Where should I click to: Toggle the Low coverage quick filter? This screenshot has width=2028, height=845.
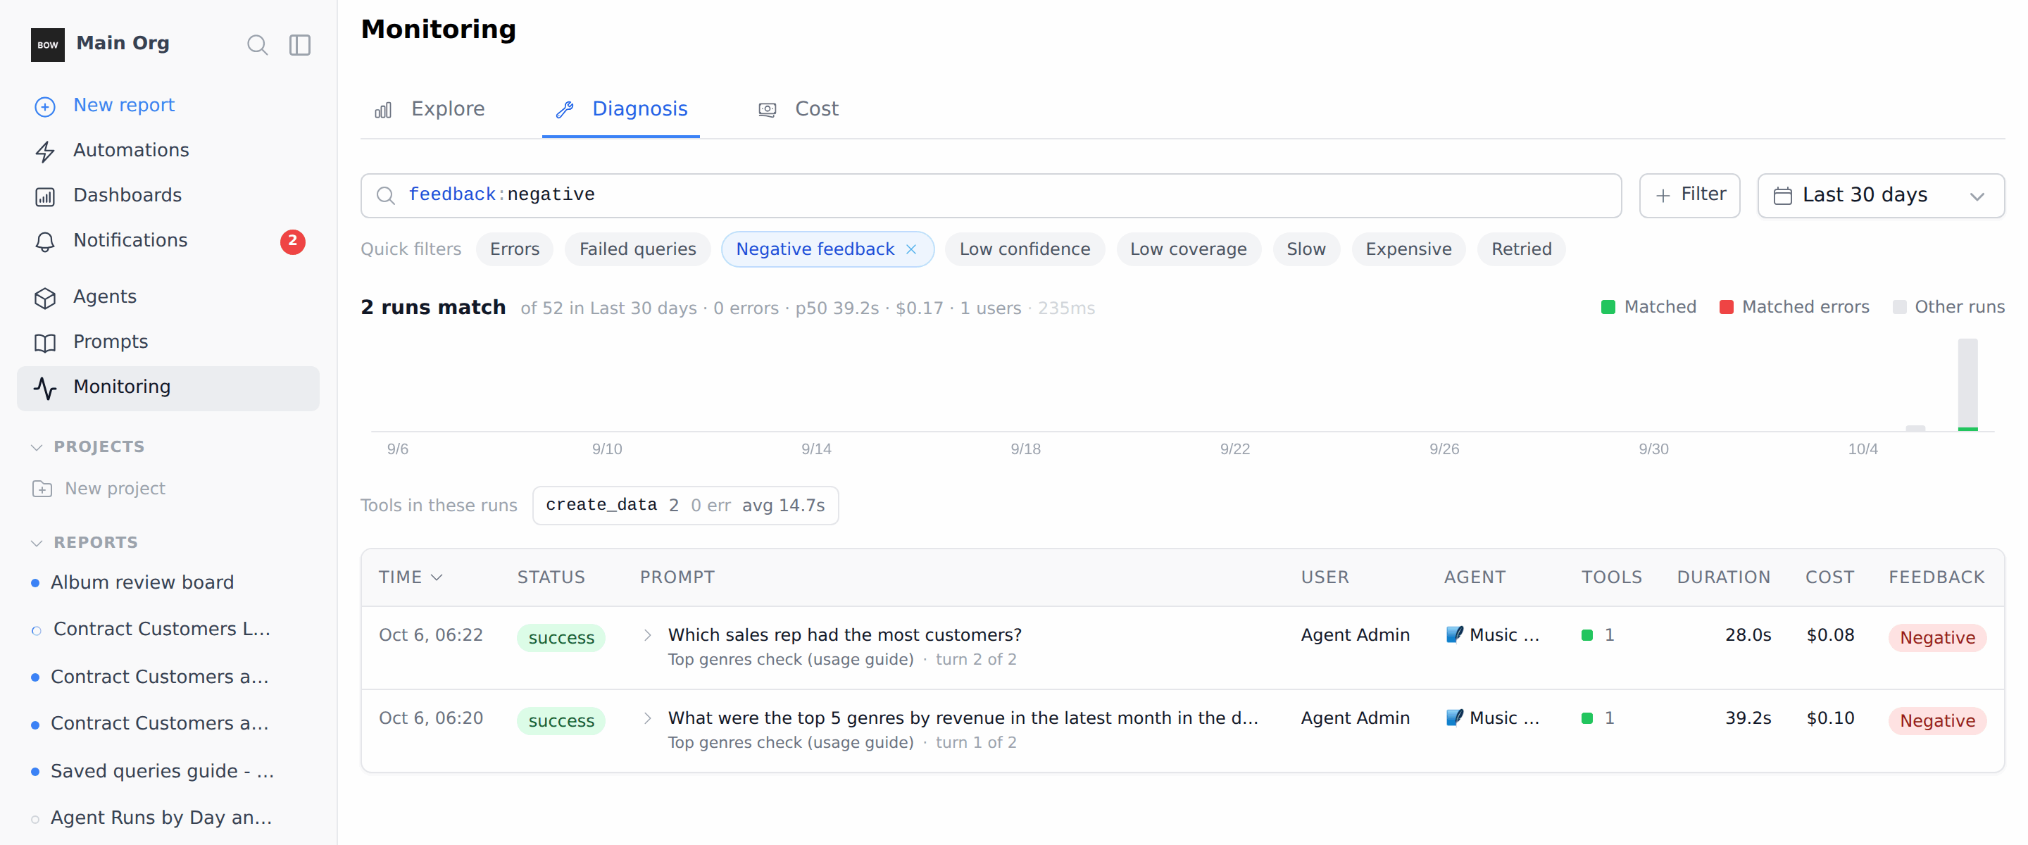coord(1188,250)
